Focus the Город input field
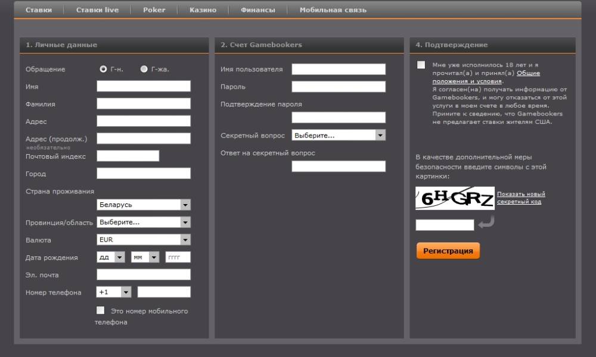The image size is (596, 357). coord(144,173)
